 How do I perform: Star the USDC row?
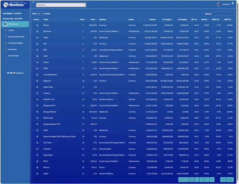pyautogui.click(x=37, y=56)
